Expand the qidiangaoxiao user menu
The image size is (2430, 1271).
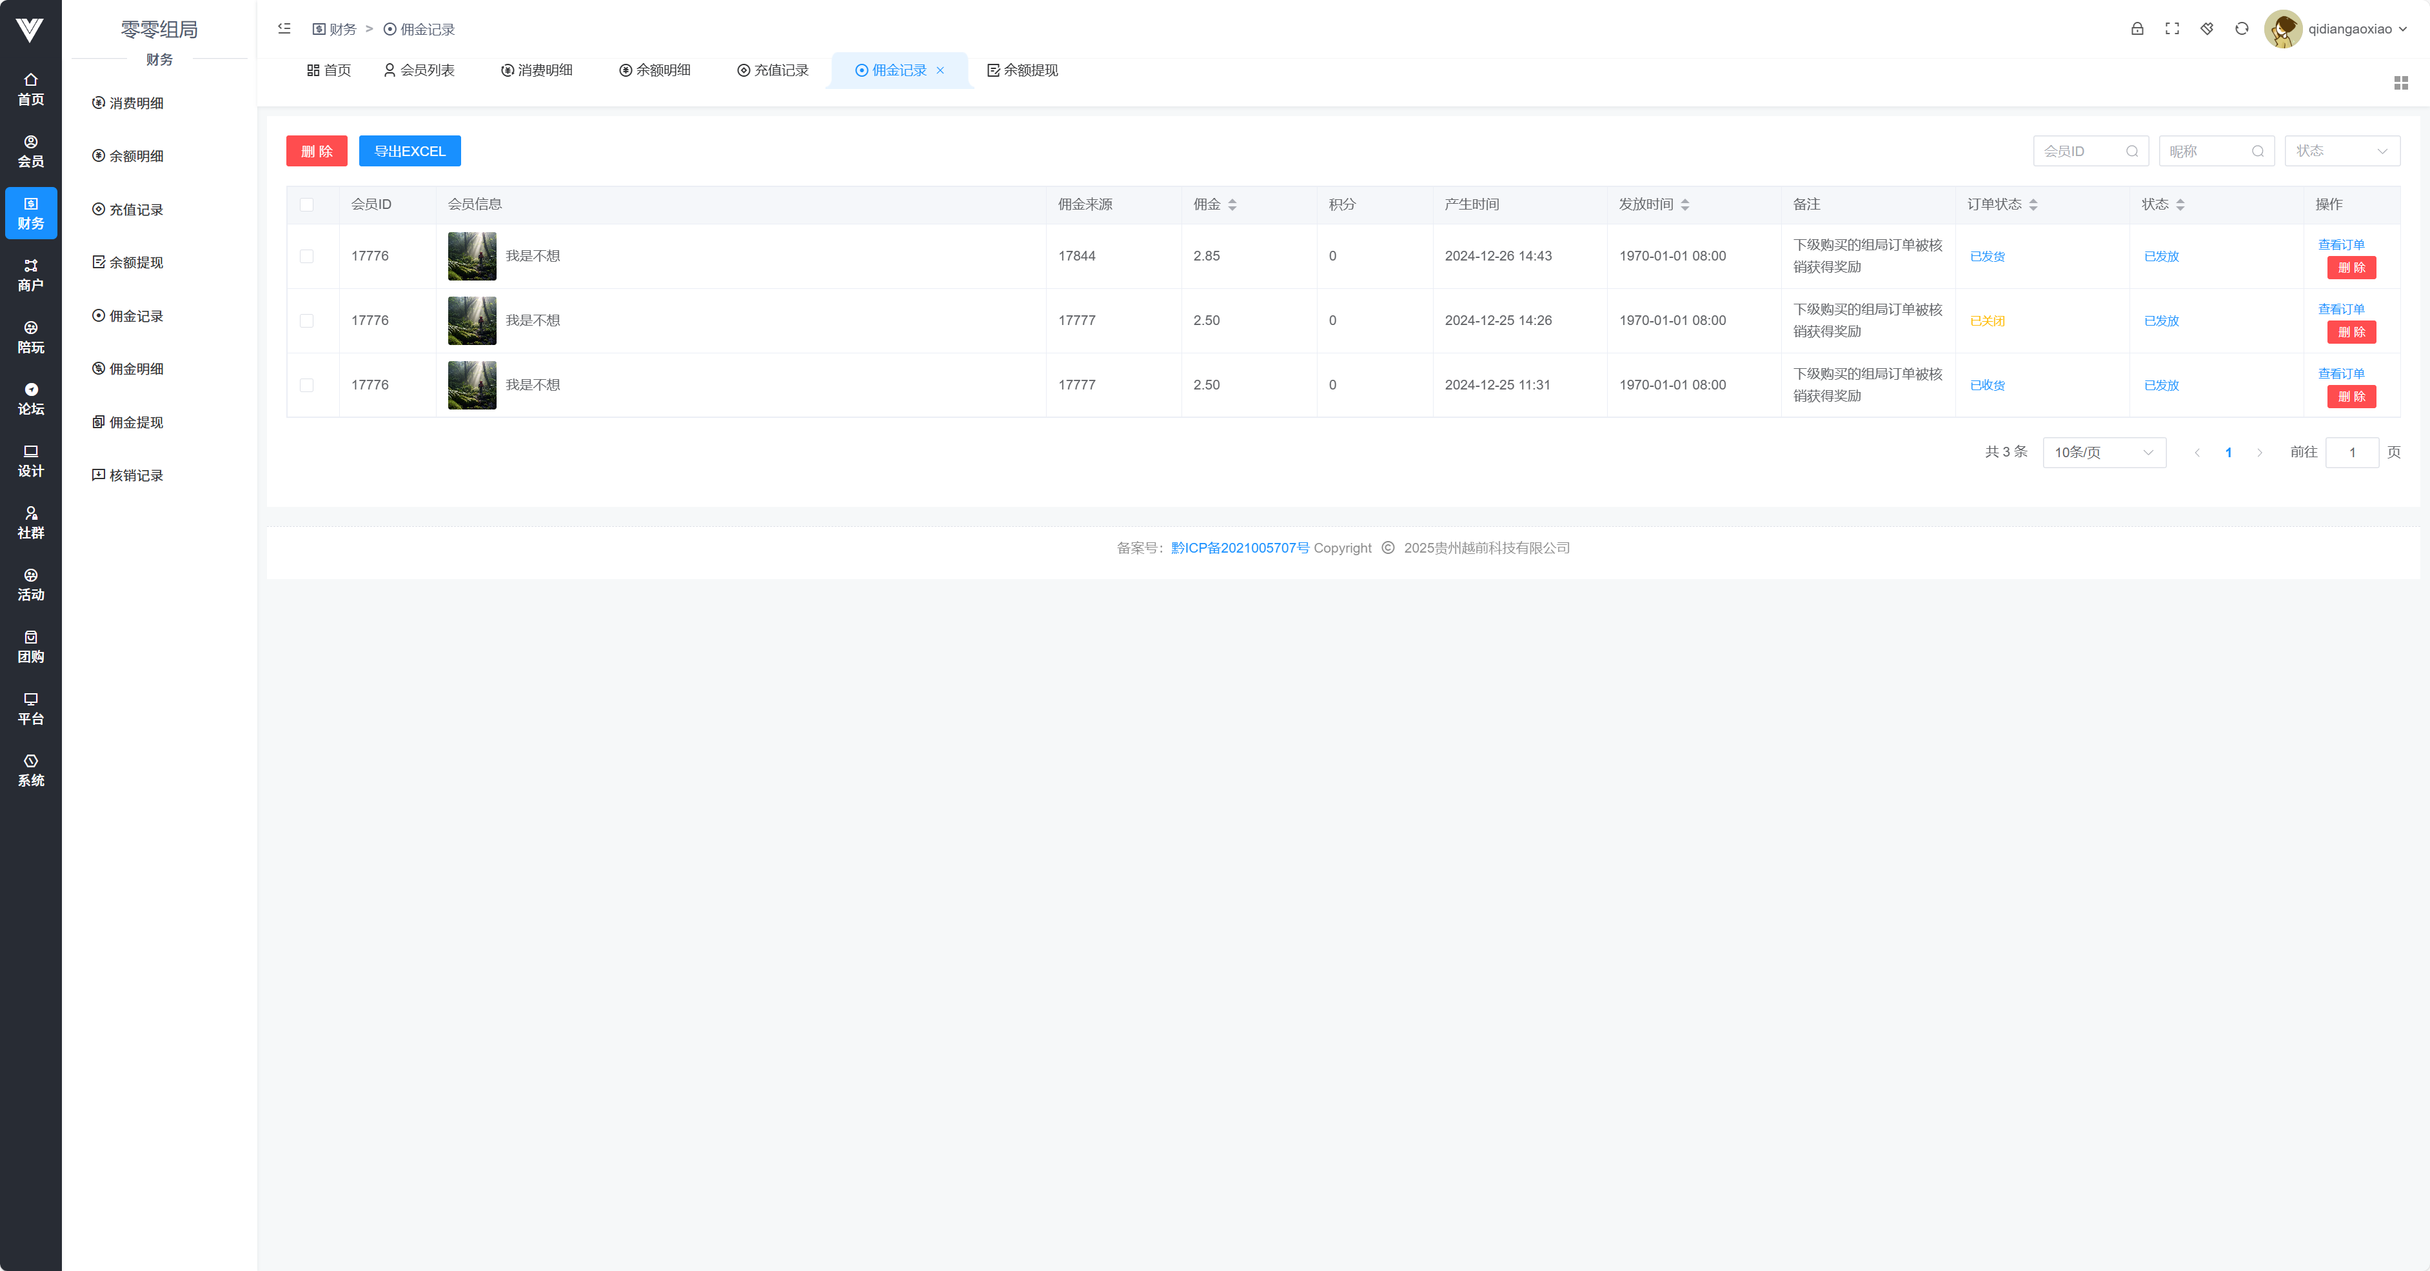(2355, 28)
